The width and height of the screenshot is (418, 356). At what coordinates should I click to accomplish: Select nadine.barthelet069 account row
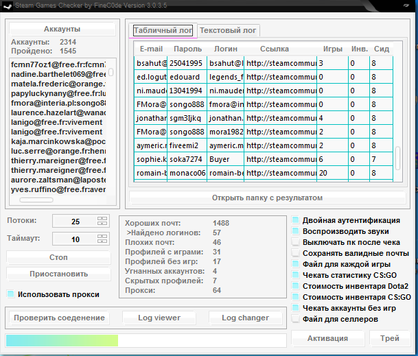tap(58, 74)
